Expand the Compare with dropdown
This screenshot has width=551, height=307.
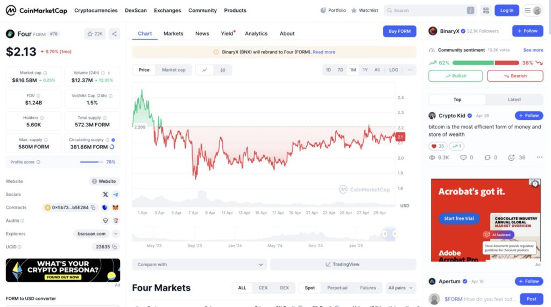tap(200, 265)
